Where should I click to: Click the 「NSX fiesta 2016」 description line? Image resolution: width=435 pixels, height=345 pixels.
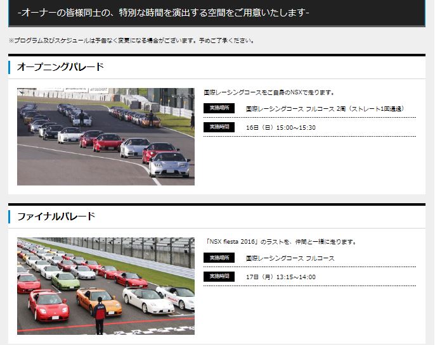[282, 242]
